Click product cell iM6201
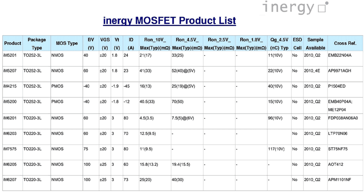Image resolution: width=364 pixels, height=192 pixels. point(10,118)
